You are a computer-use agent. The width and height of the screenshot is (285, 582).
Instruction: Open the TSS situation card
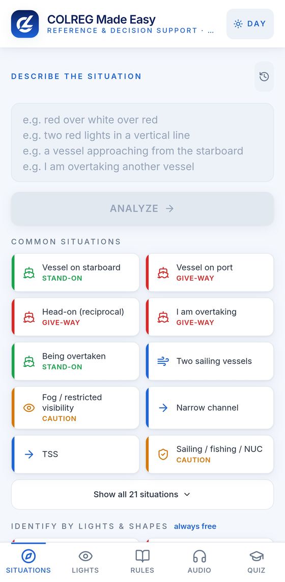(76, 454)
